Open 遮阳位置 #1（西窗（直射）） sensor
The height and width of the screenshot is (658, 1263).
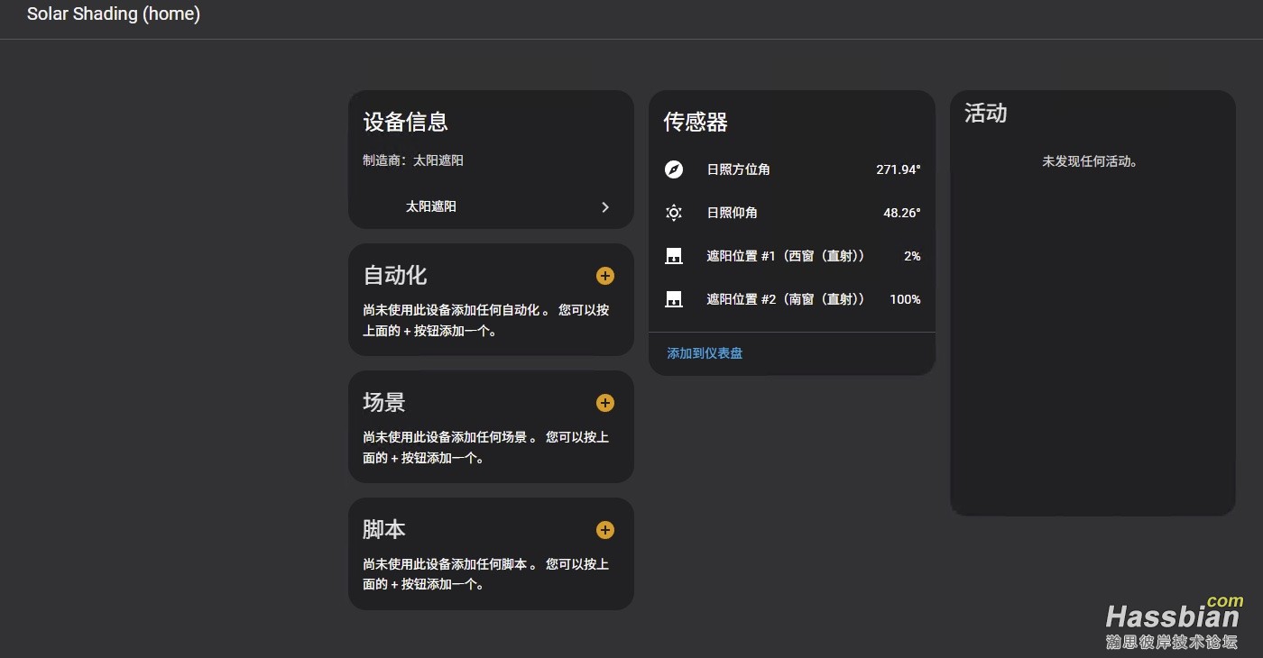click(792, 256)
